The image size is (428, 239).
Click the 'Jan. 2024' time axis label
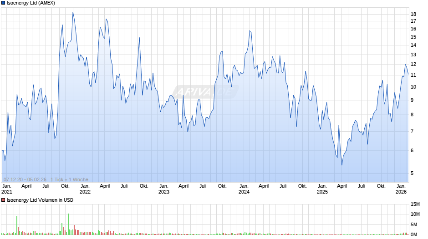244,189
